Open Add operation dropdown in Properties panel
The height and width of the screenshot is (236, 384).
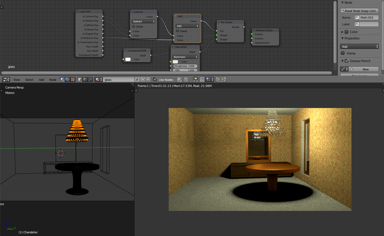pos(359,47)
